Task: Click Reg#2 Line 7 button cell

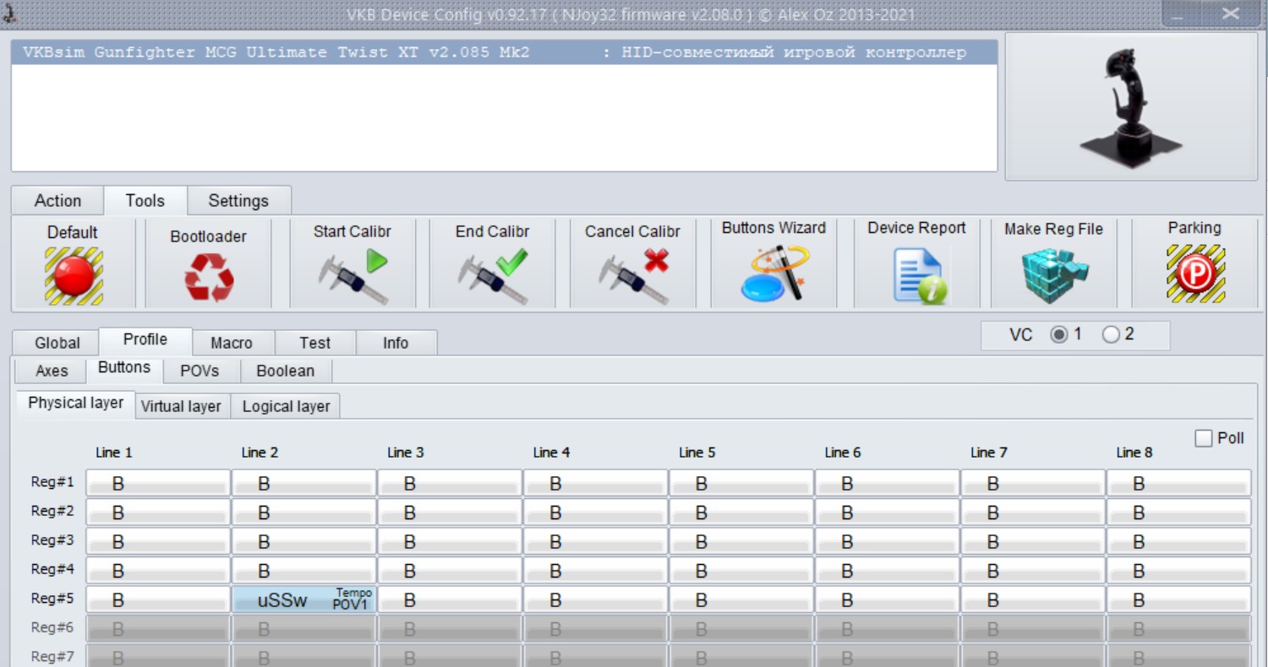Action: coord(1033,512)
